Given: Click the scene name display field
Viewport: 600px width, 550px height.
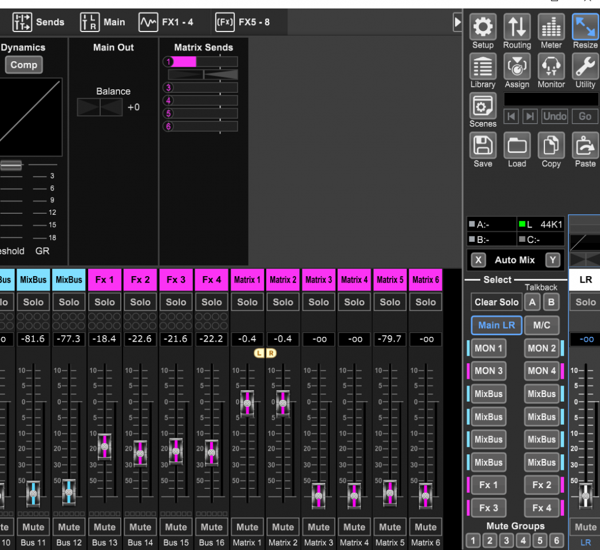Looking at the screenshot, I should 551,99.
